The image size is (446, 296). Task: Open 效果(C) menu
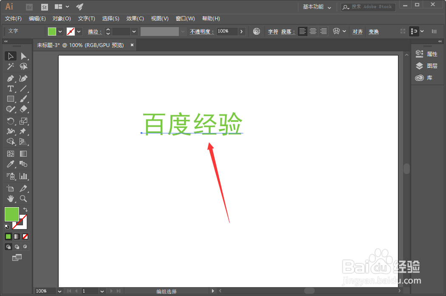[x=135, y=19]
